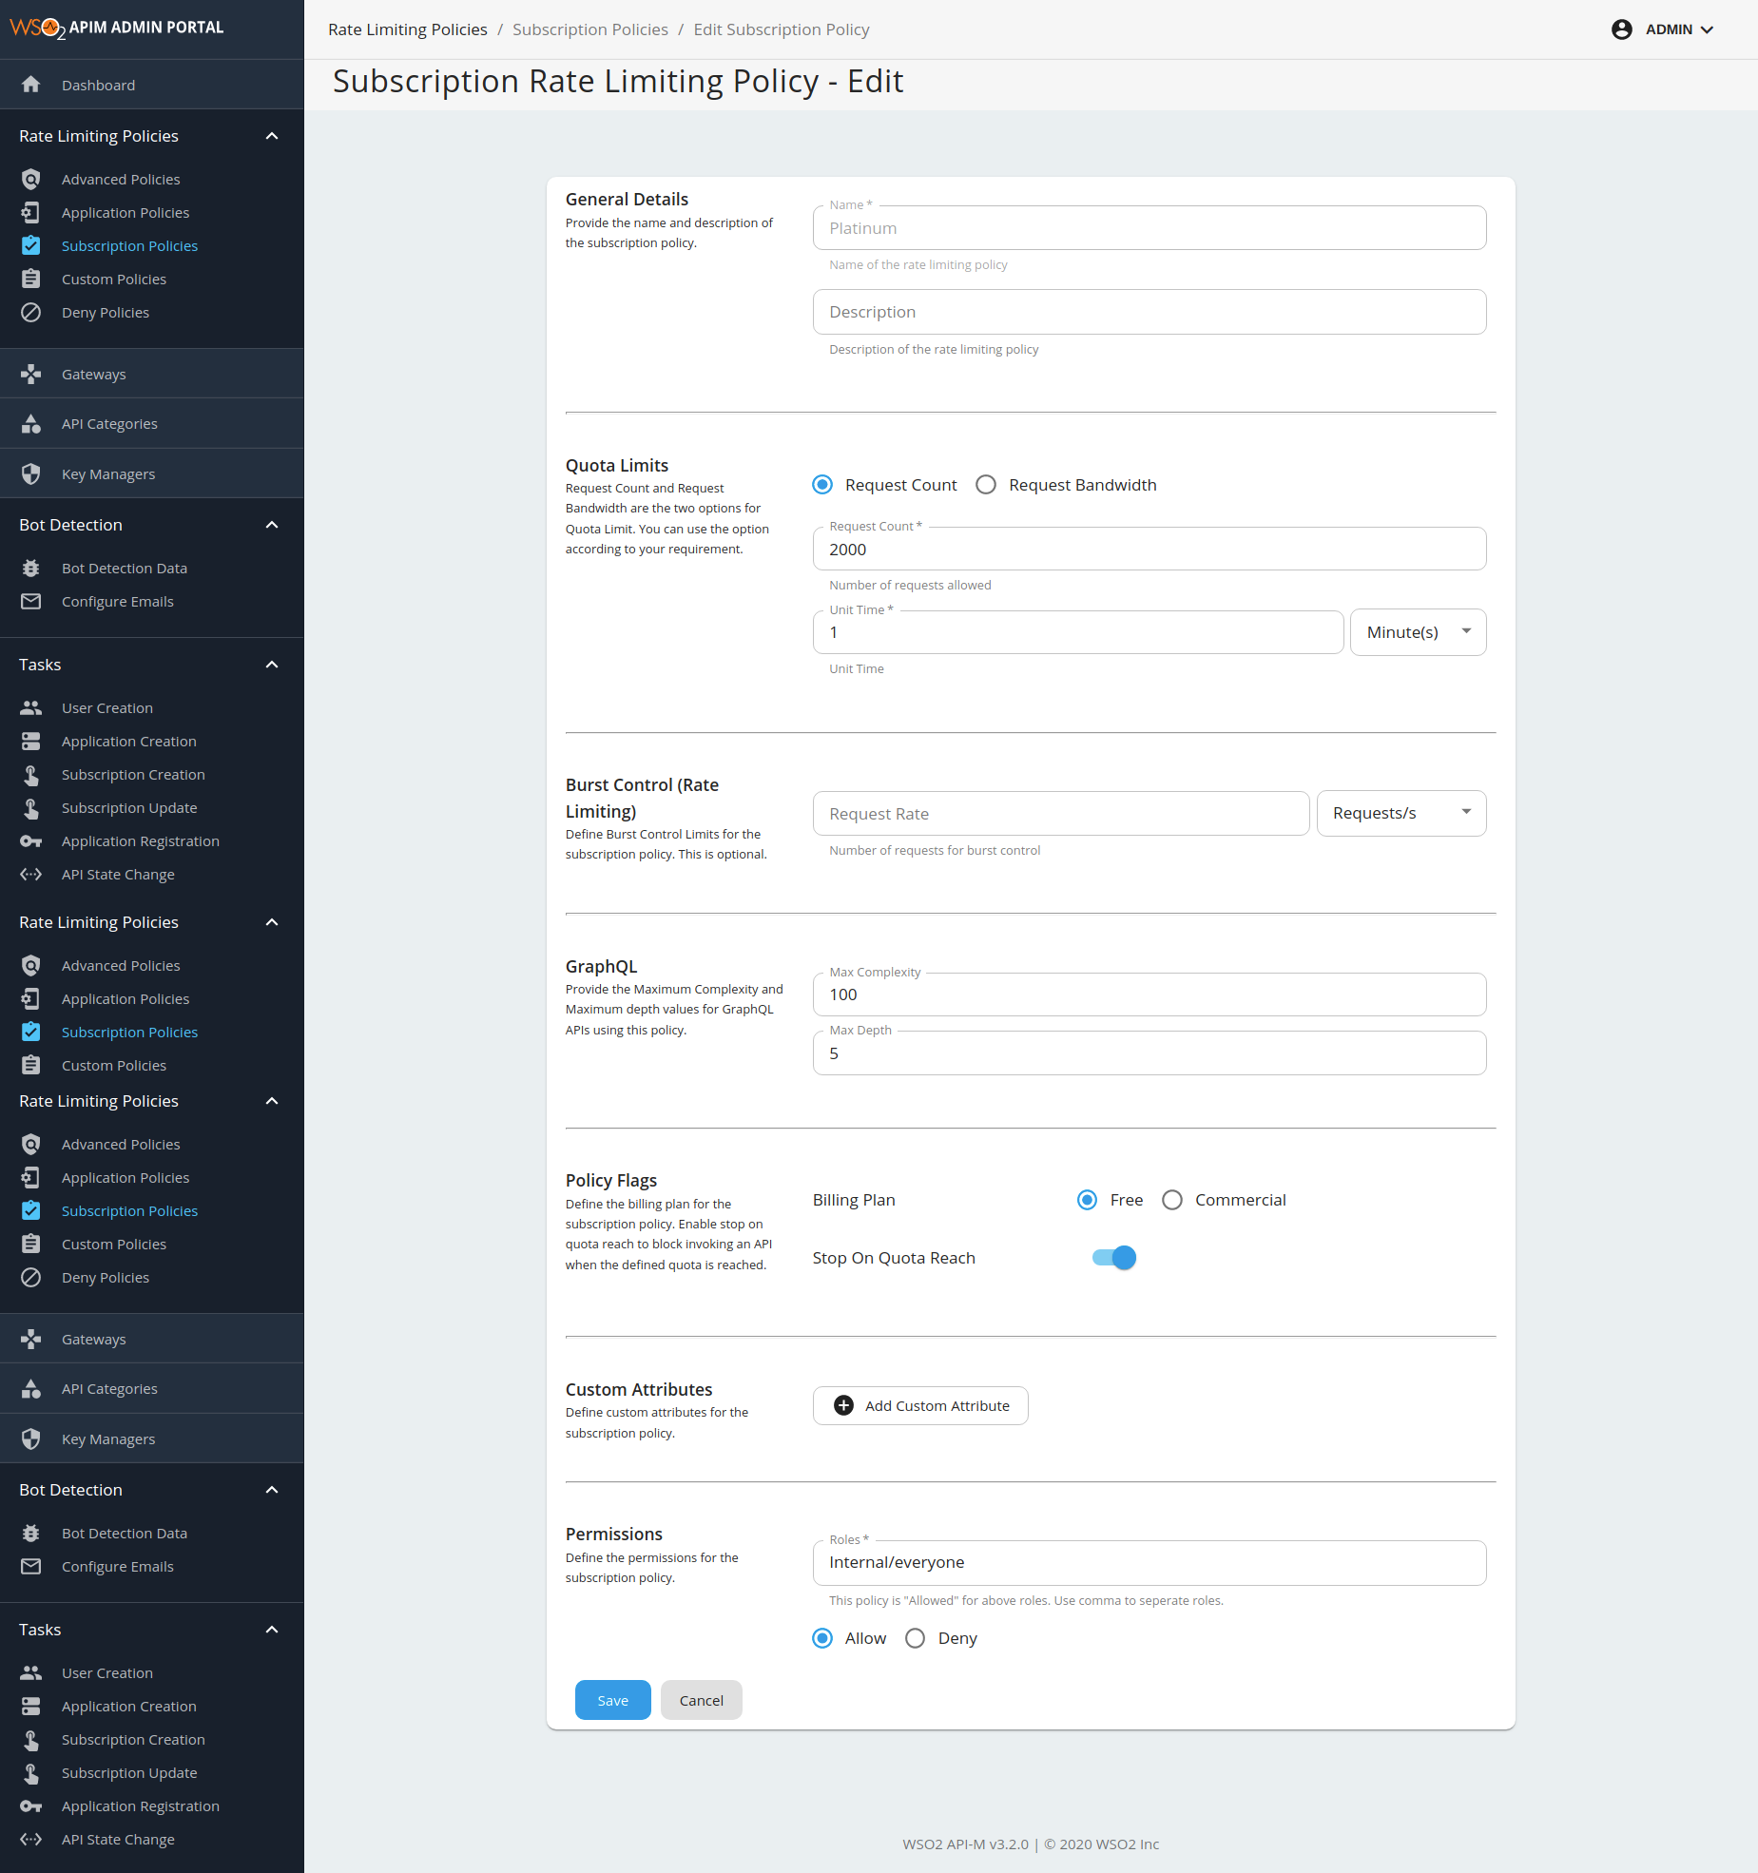Click inside the Description field
1758x1873 pixels.
[1149, 312]
